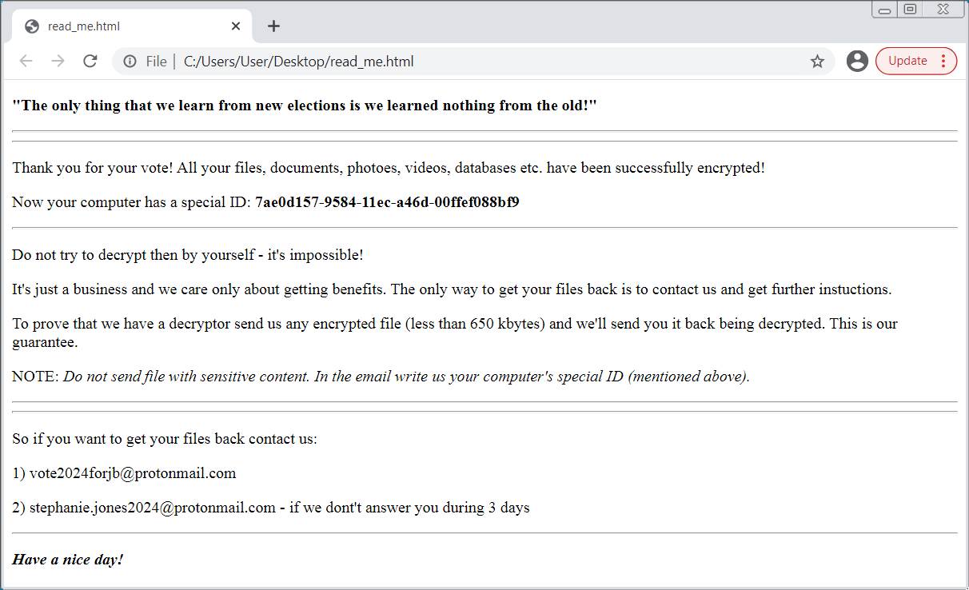Click the back navigation arrow
Viewport: 969px width, 590px height.
26,62
